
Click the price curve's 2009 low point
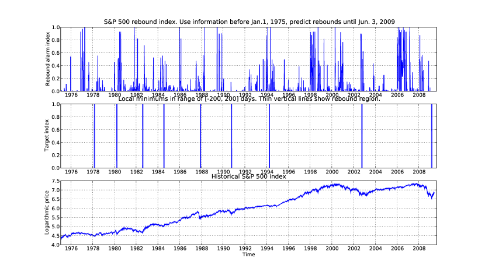coord(432,198)
